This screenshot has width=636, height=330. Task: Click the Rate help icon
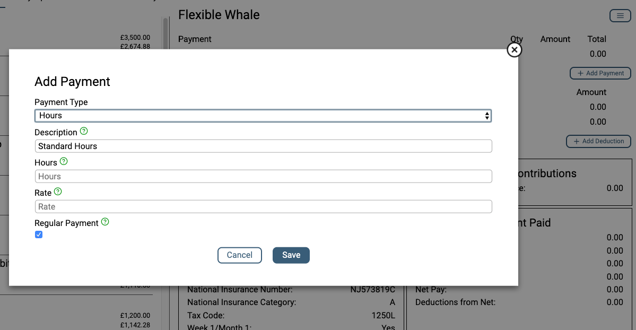57,192
